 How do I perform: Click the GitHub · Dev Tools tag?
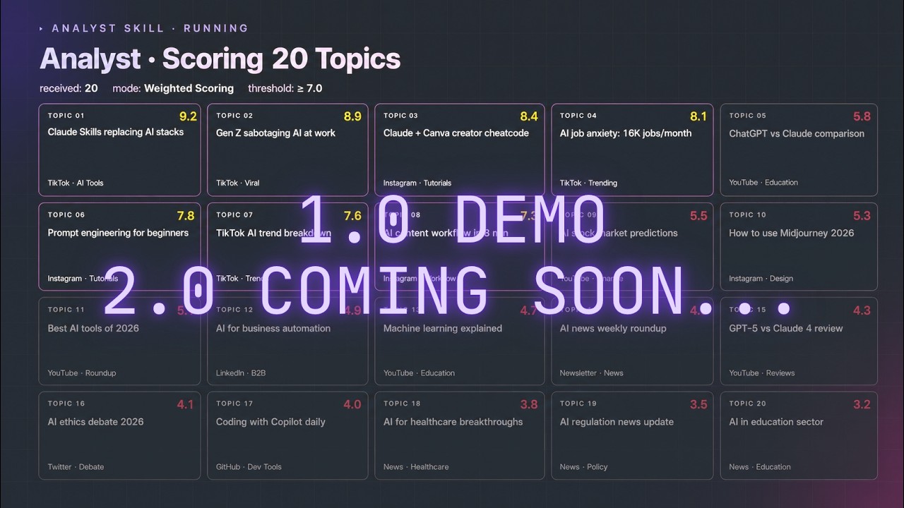(x=249, y=466)
